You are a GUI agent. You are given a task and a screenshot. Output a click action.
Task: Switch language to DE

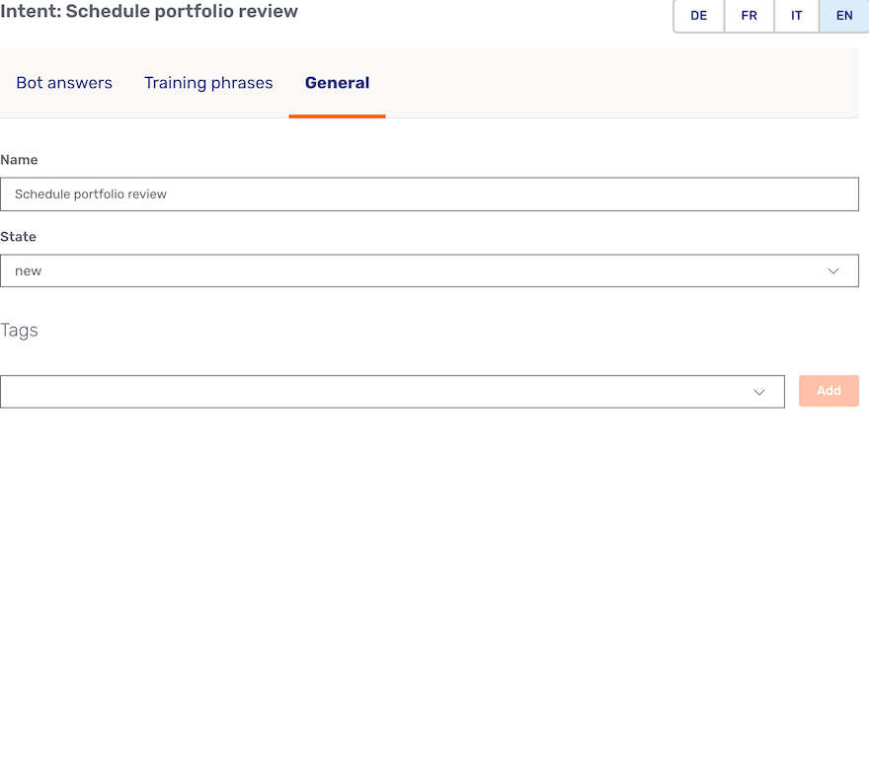click(x=699, y=16)
